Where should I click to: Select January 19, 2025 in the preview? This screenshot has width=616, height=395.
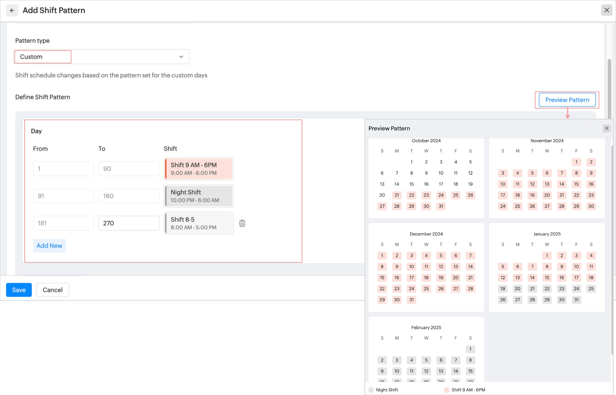(503, 289)
